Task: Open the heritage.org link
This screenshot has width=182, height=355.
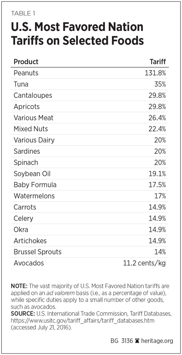Action: point(156,341)
